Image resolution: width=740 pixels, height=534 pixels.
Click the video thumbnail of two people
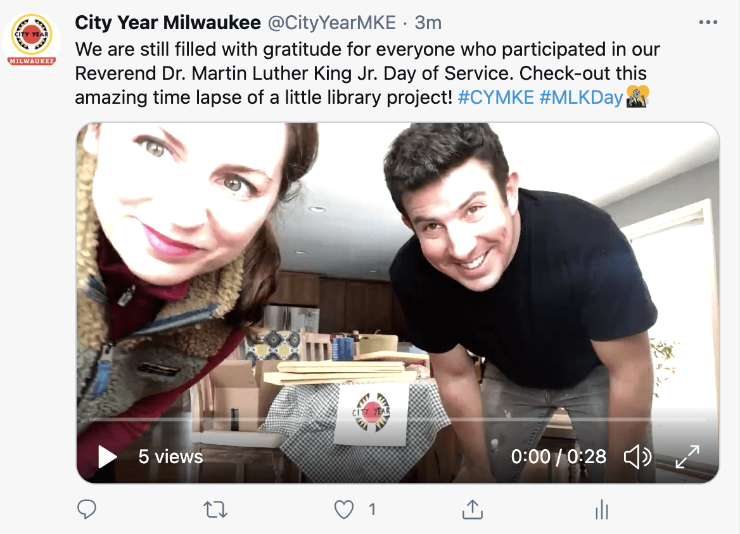coord(398,283)
